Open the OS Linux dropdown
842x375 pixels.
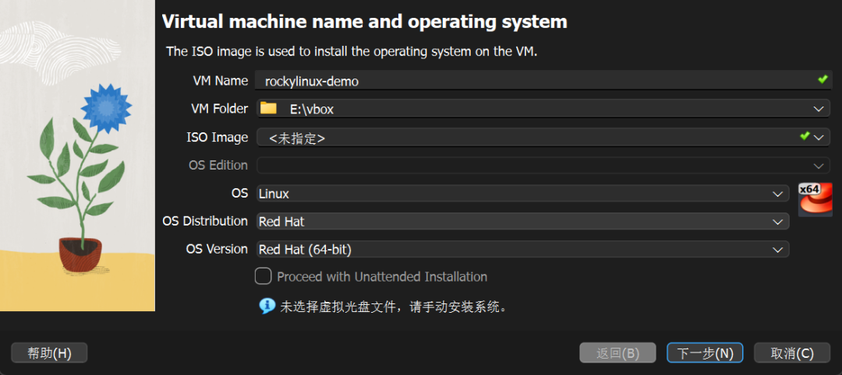pos(522,194)
